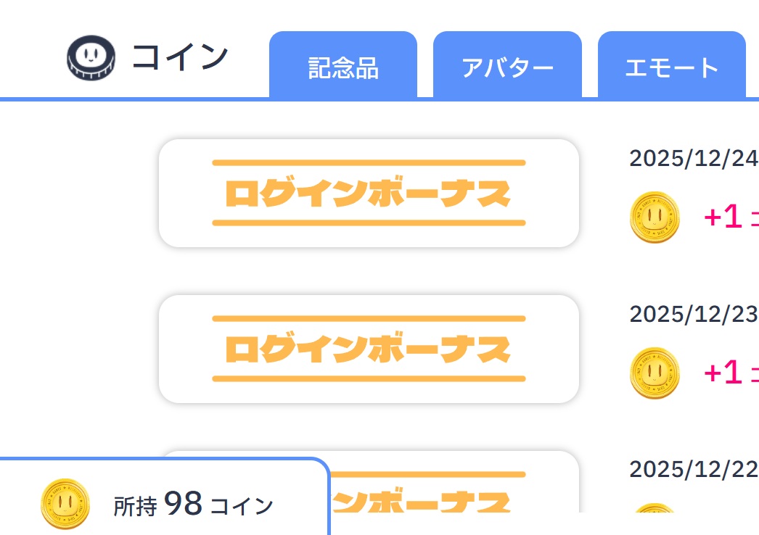Click the cut-off gold coin under 2025/12/22
This screenshot has height=535, width=759.
pyautogui.click(x=655, y=509)
